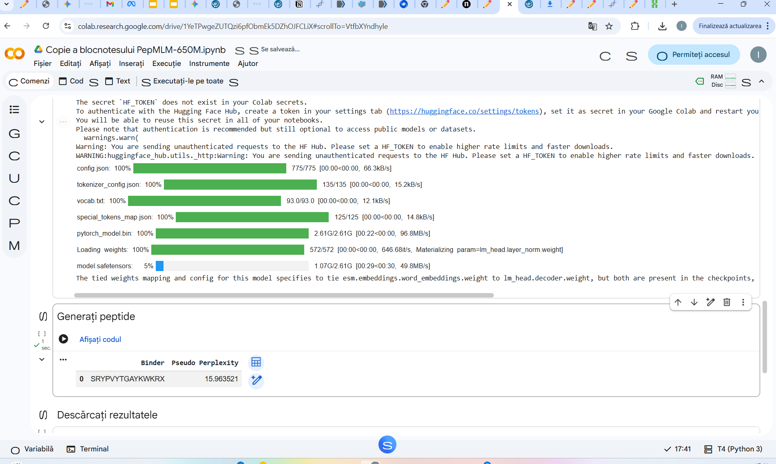Open the table of contents sidebar icon

(14, 109)
